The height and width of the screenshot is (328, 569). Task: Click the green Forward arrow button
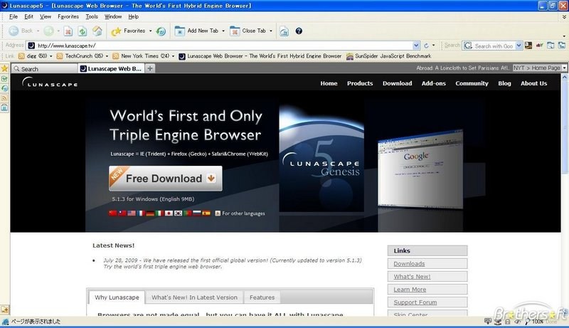point(48,31)
